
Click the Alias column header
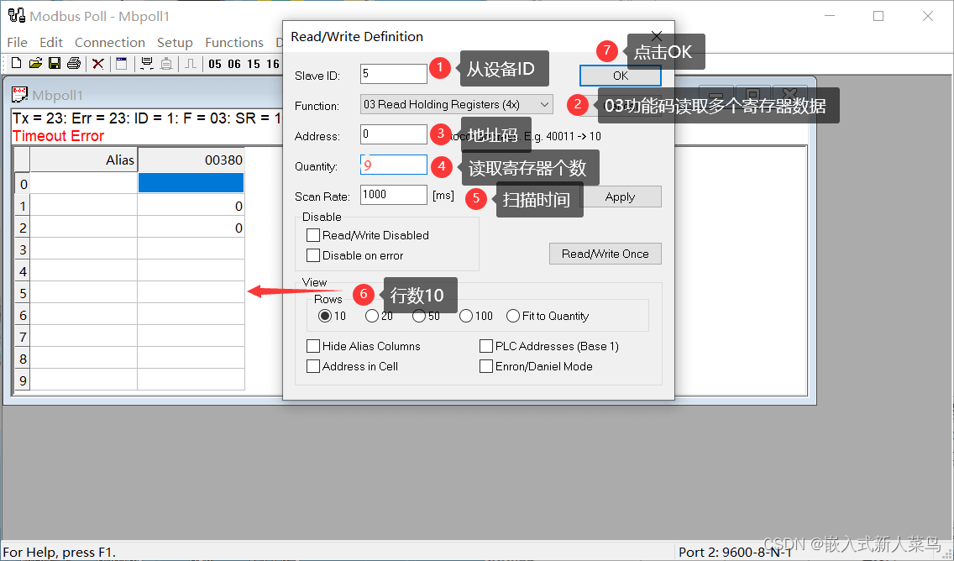[x=84, y=160]
